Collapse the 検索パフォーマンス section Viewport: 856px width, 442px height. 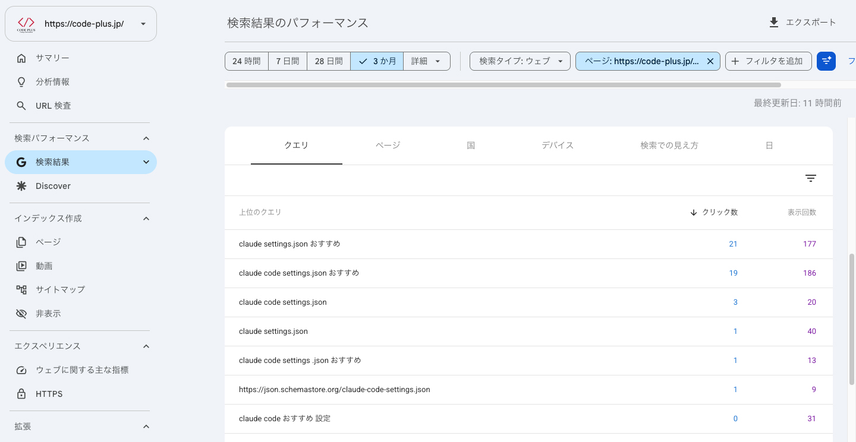point(146,138)
